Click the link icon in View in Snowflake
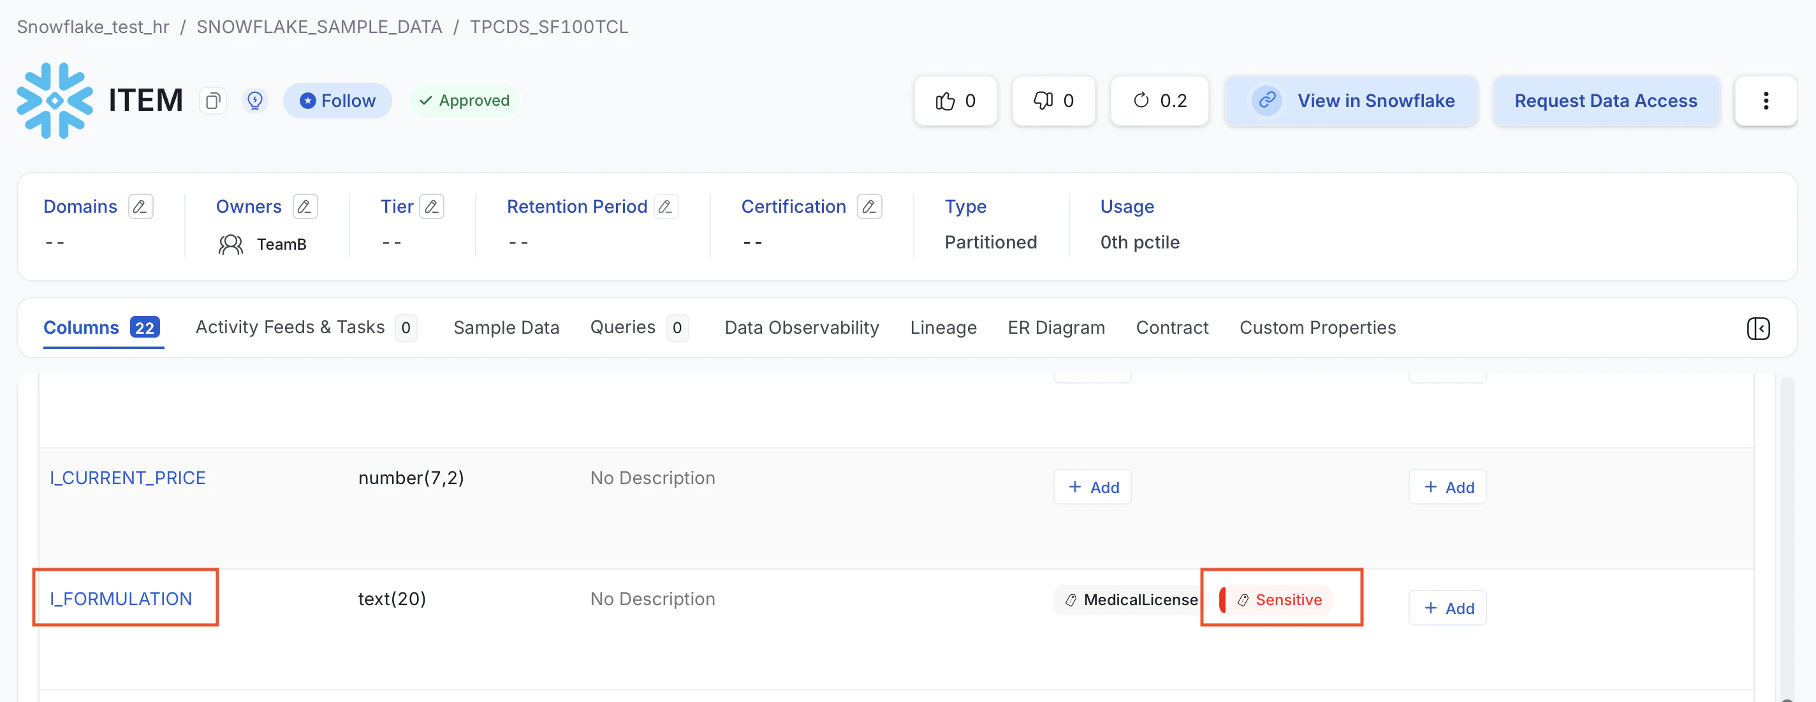1816x702 pixels. click(x=1267, y=101)
